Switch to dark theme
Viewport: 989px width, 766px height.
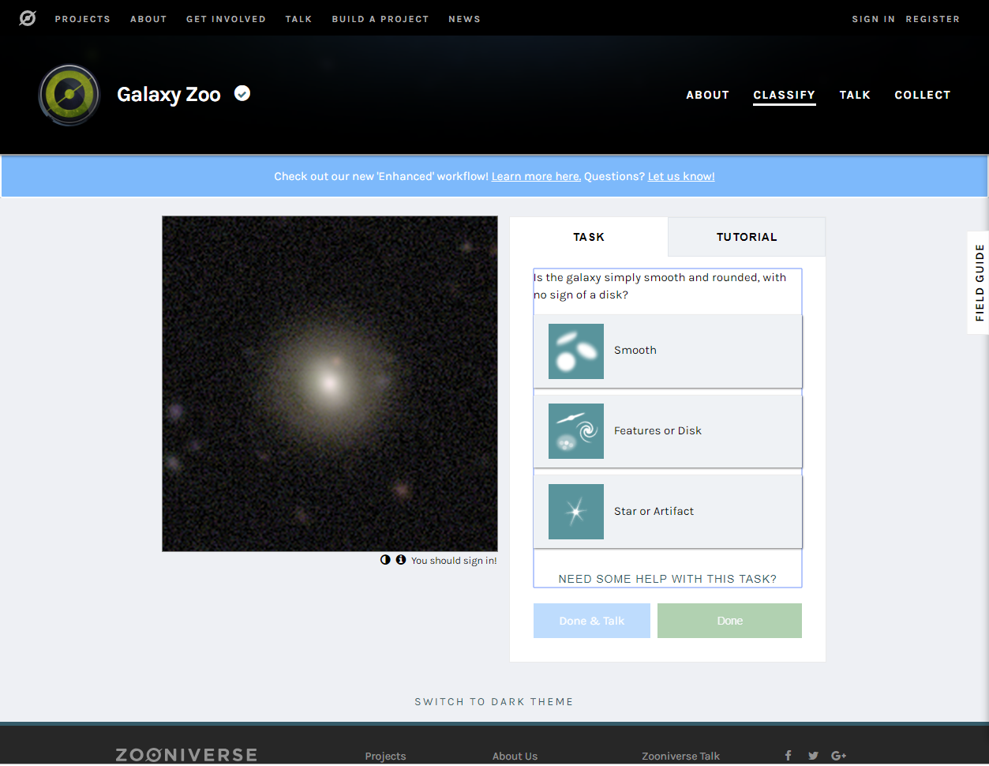click(494, 702)
